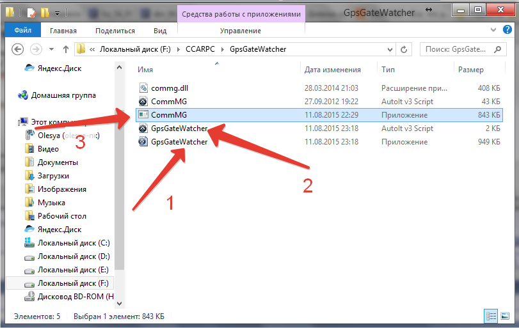This screenshot has height=328, width=519.
Task: Click navigation pane scrollbar up arrow
Action: pos(120,67)
